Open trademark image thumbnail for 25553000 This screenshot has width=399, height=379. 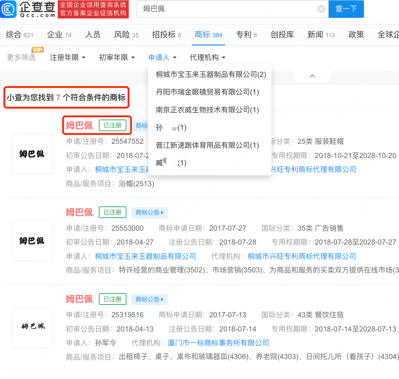tap(32, 241)
